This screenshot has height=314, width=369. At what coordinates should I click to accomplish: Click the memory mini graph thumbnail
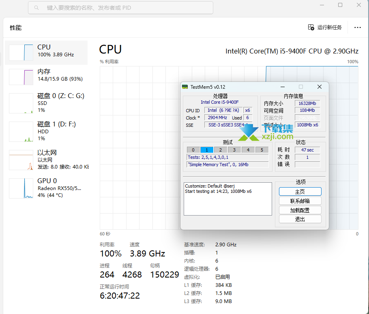21,77
